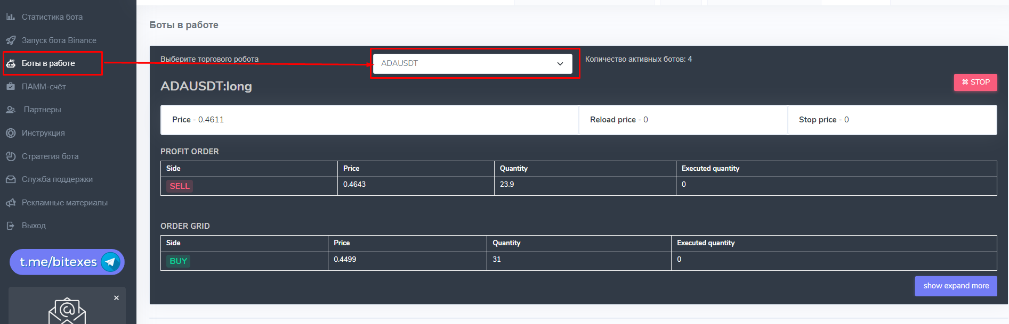Viewport: 1009px width, 324px height.
Task: Click the bar chart icon beside Статистика бота
Action: coord(11,17)
